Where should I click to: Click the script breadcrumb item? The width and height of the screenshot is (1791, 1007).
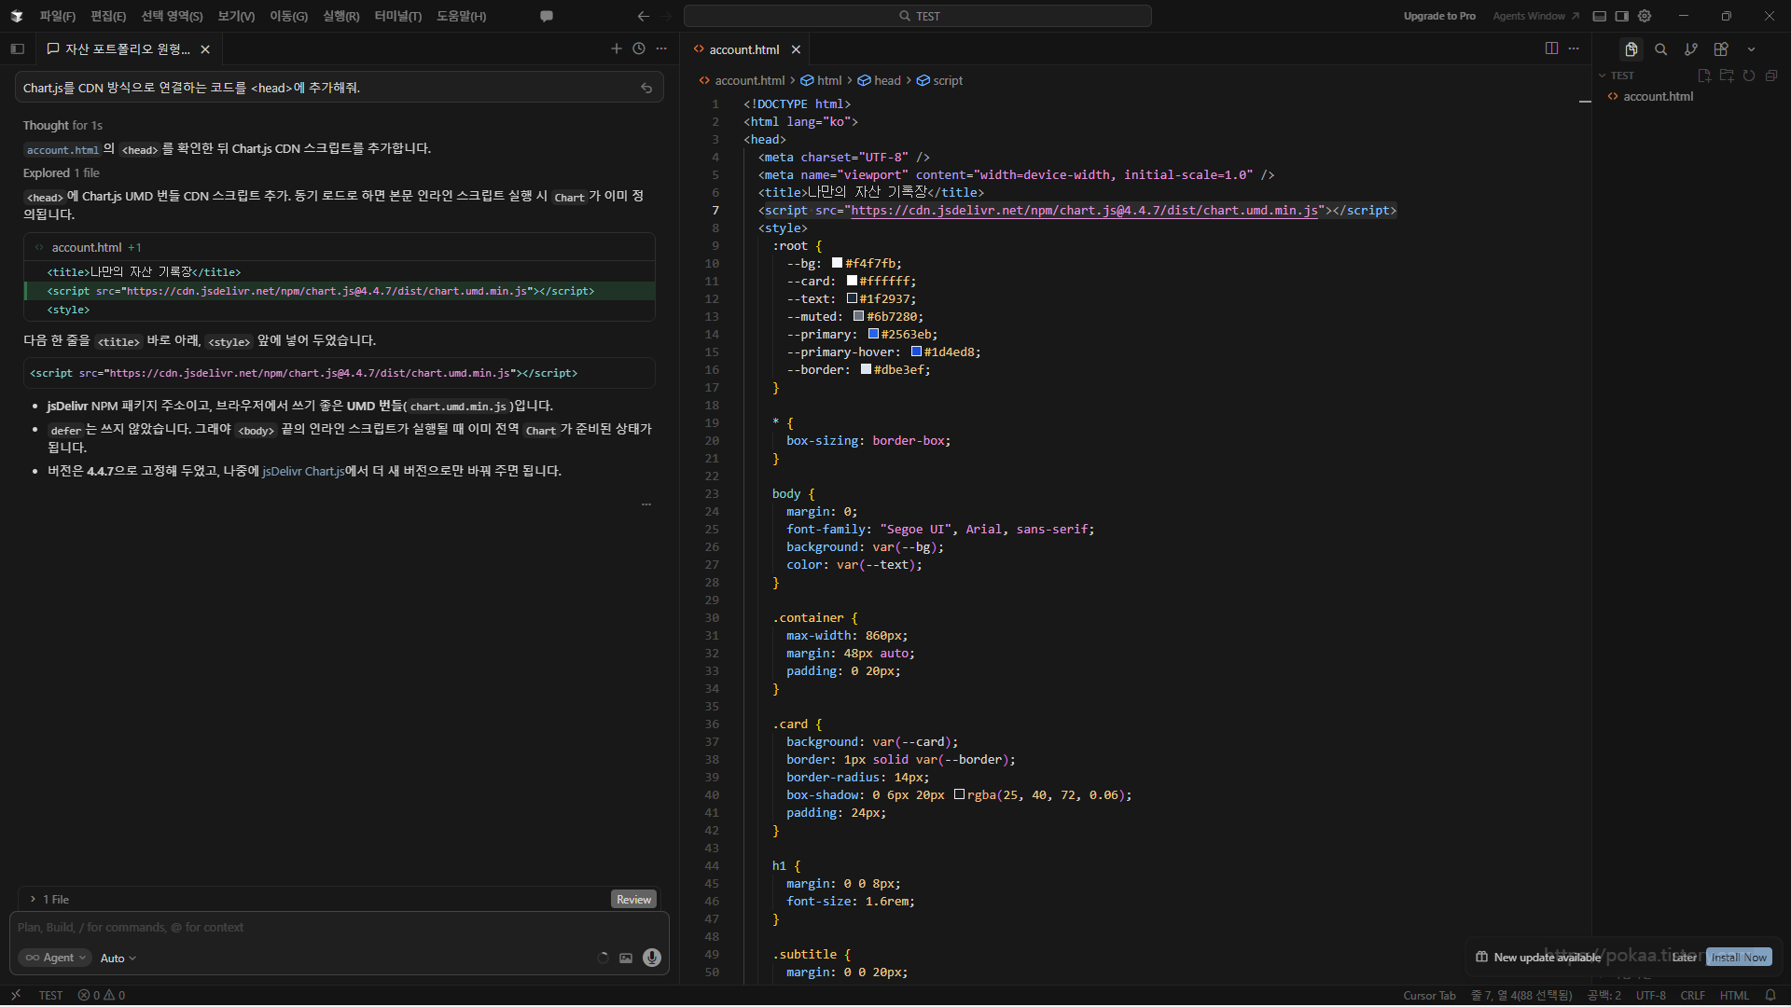click(x=939, y=80)
